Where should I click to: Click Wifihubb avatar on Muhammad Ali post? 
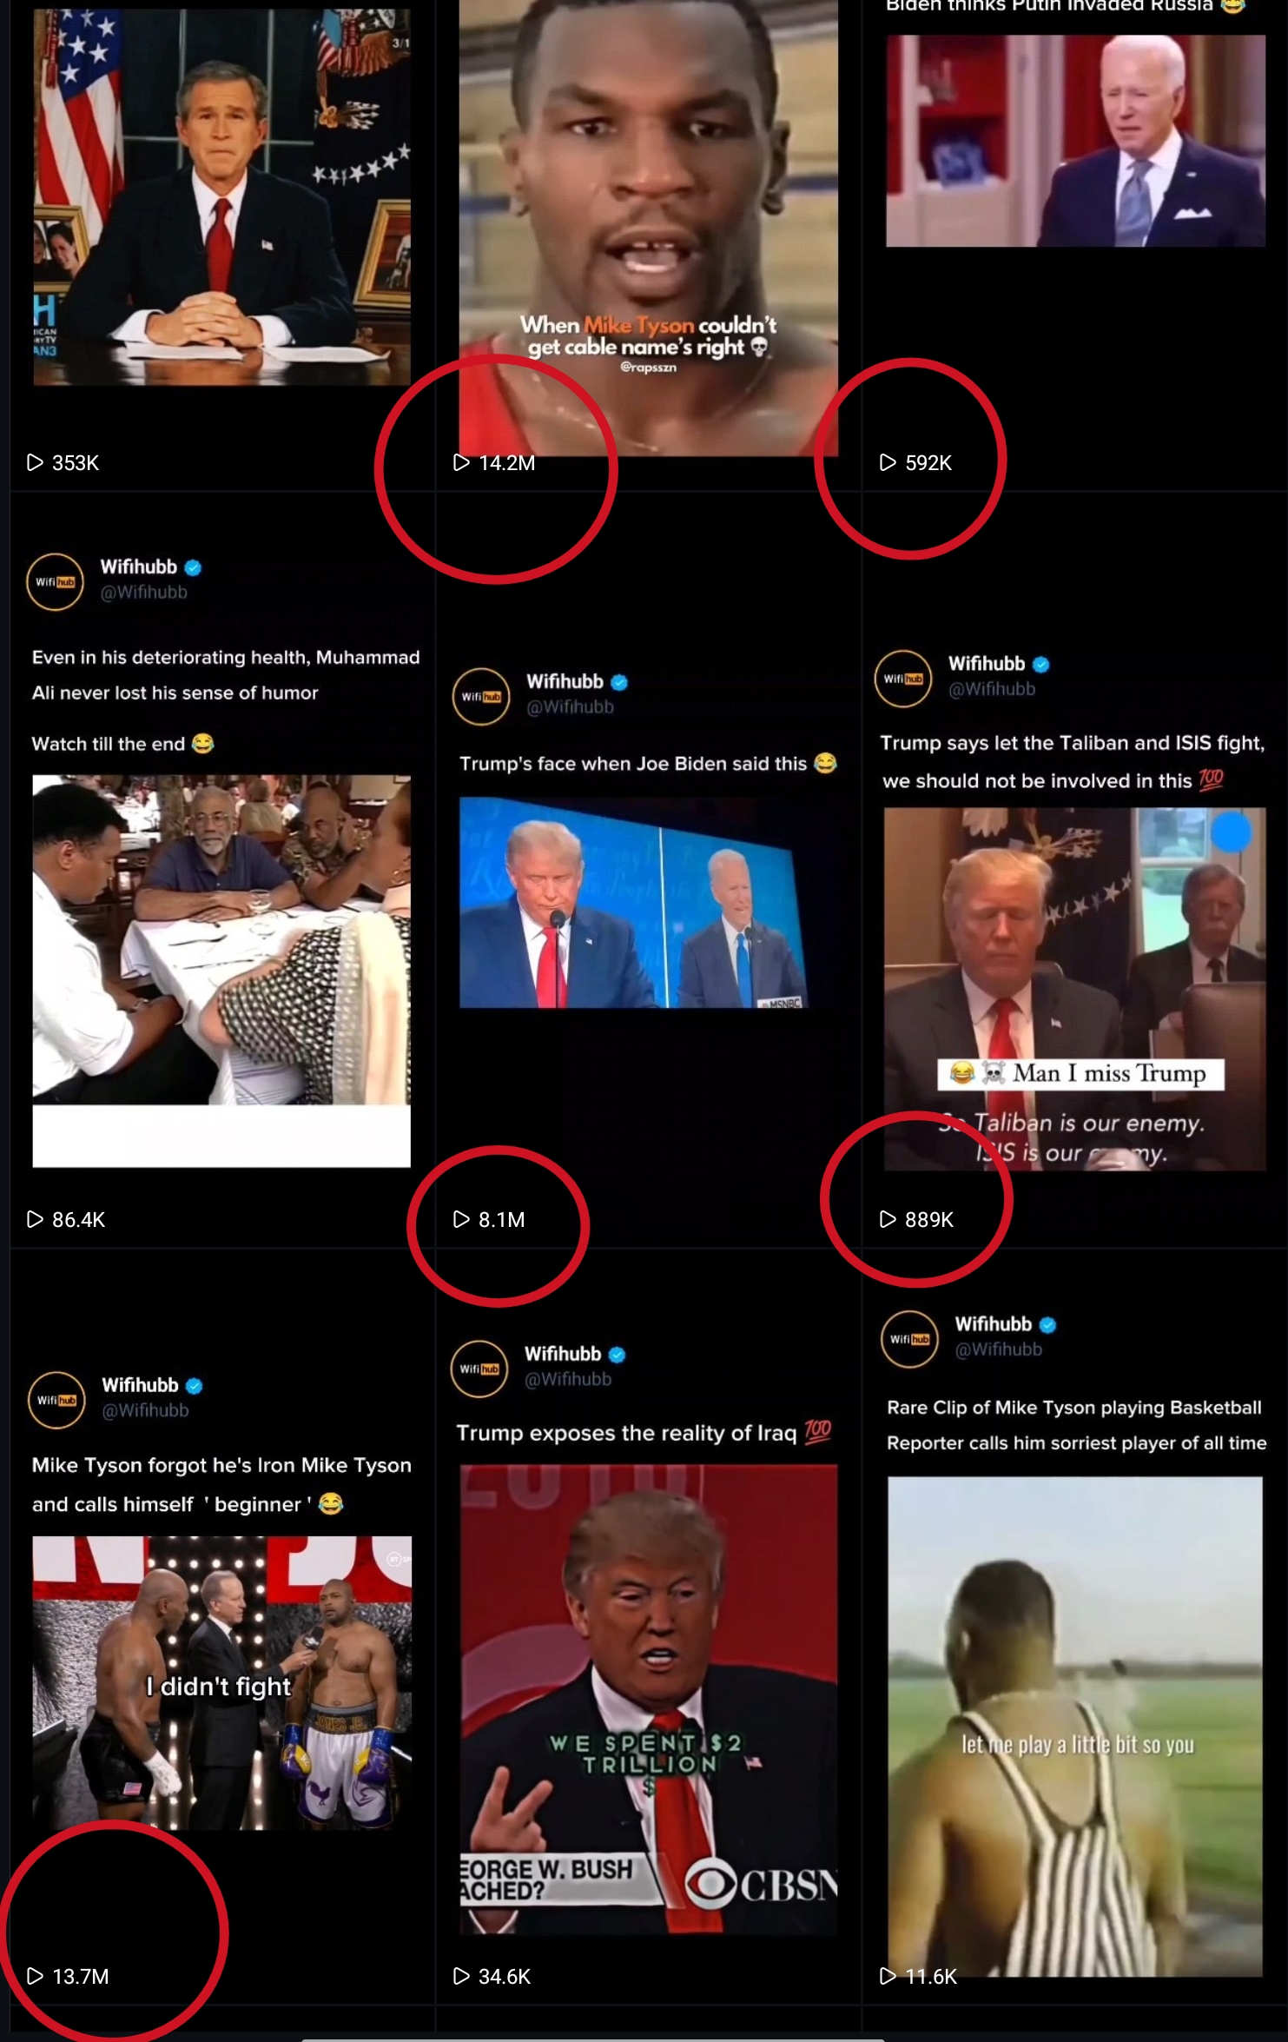55,581
